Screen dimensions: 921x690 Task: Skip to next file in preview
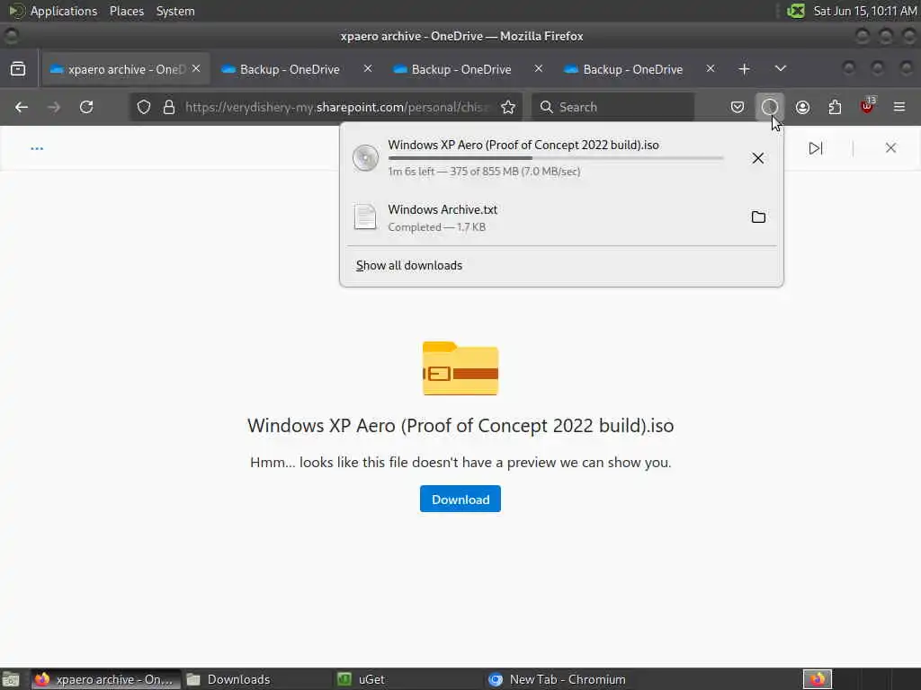coord(815,148)
